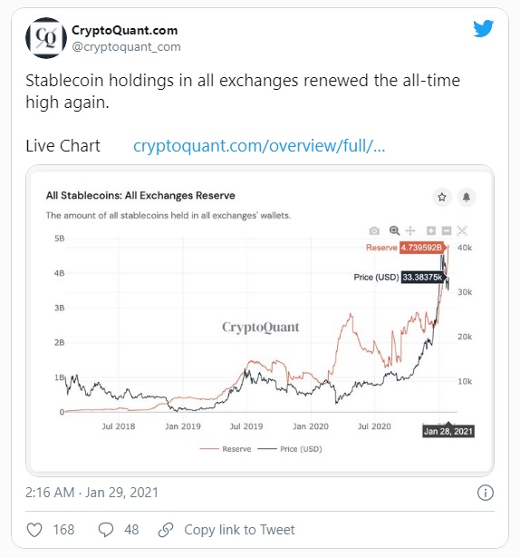The height and width of the screenshot is (558, 520).
Task: Click the tweet info circle icon
Action: coord(486,493)
